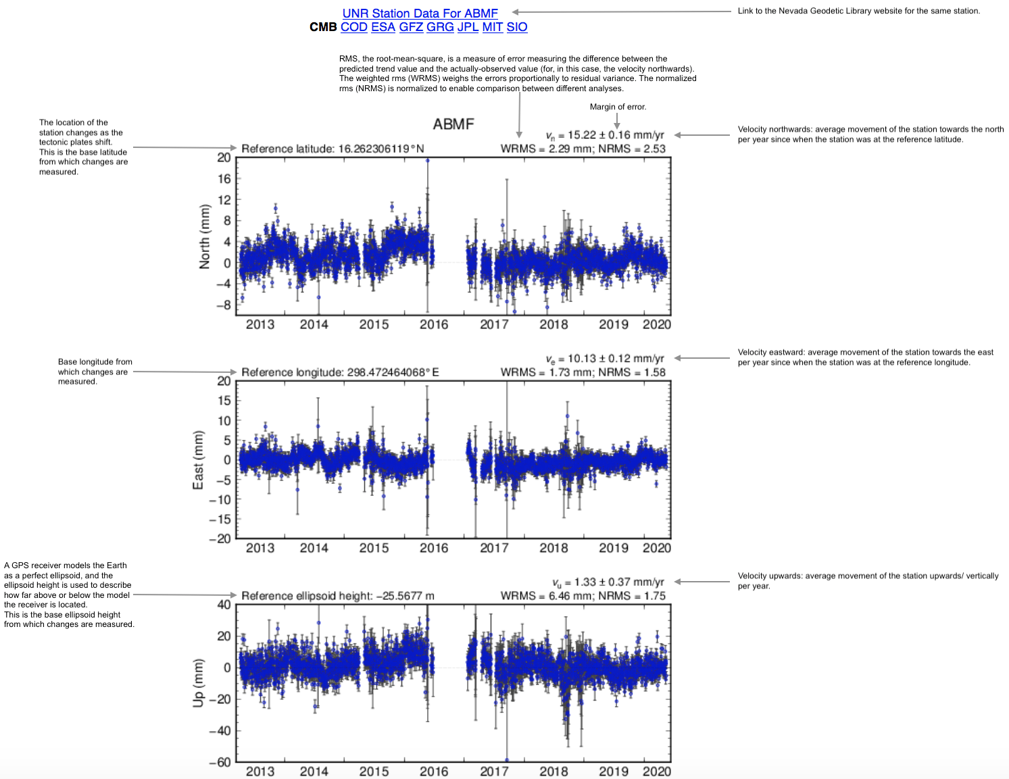The width and height of the screenshot is (1009, 779).
Task: Click the Velocity upwards explanation text
Action: click(868, 581)
